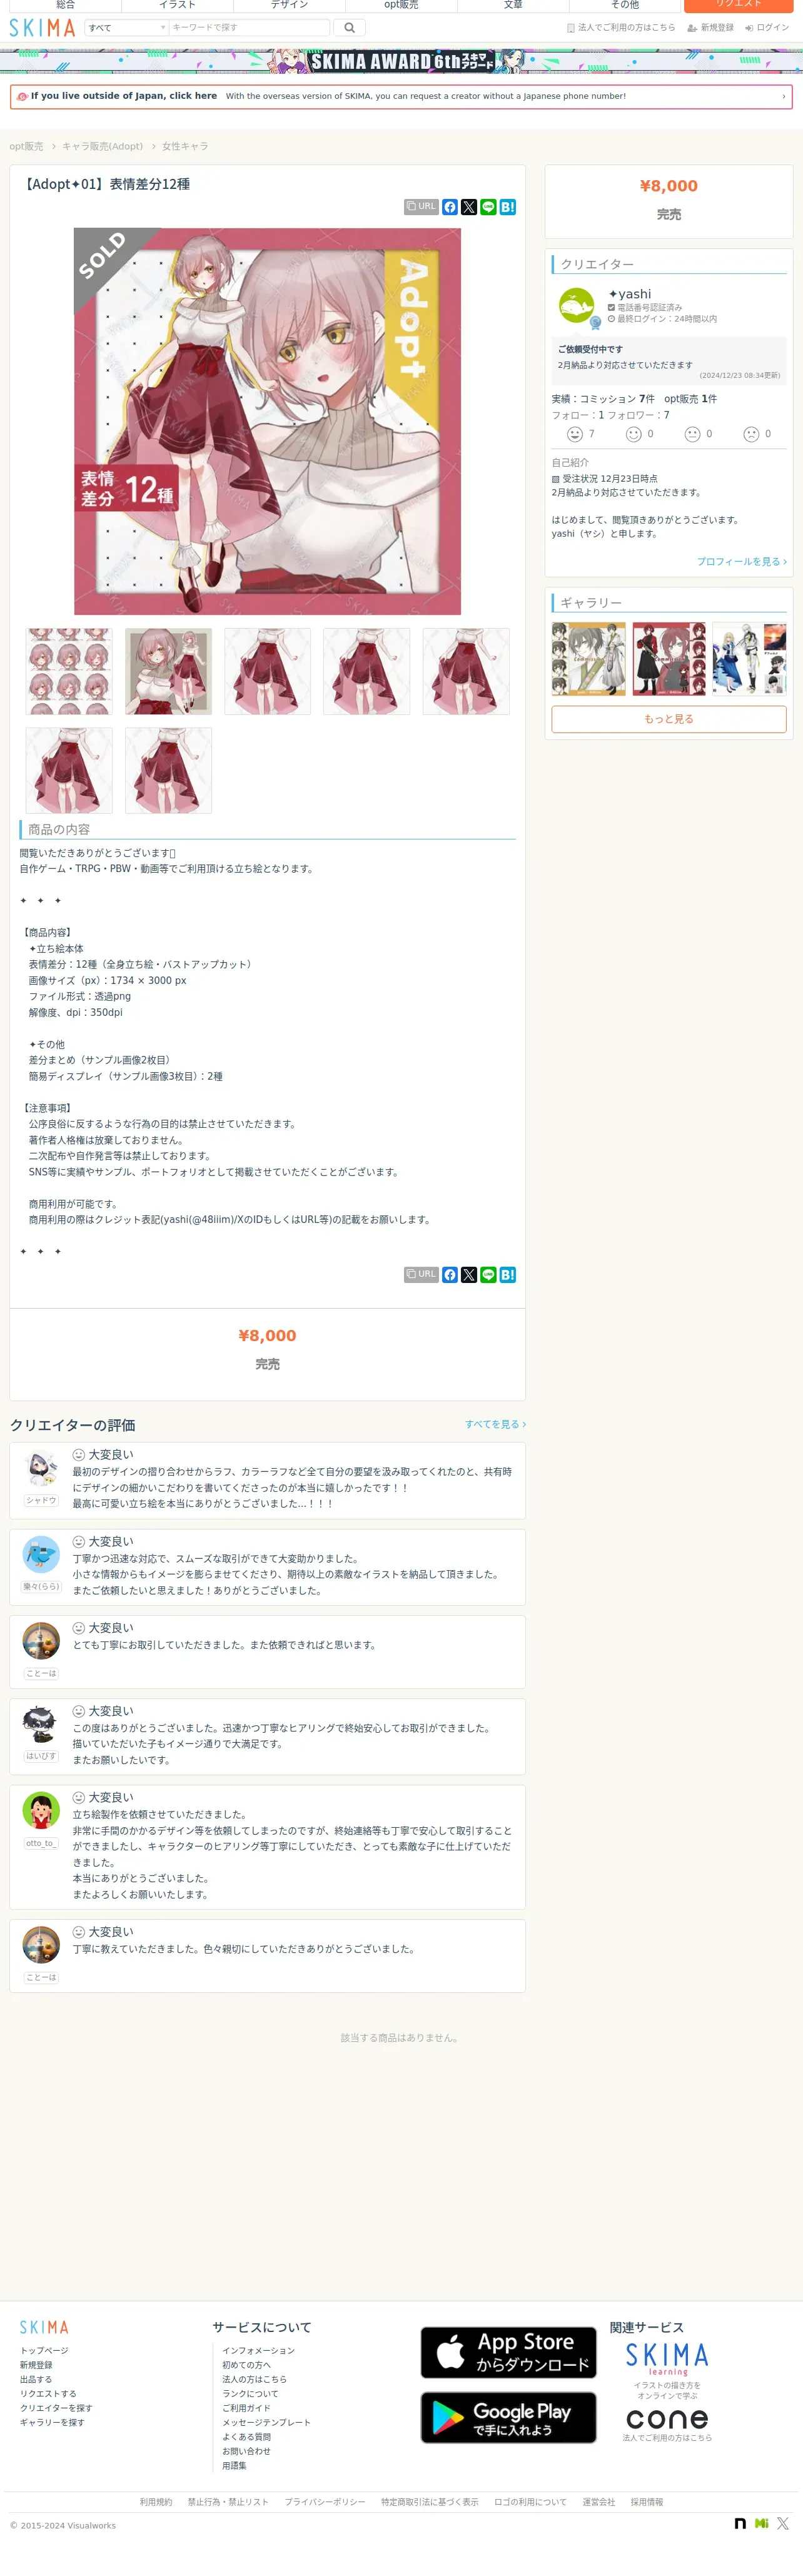
Task: Click footer よくある質問 link
Action: (246, 2437)
